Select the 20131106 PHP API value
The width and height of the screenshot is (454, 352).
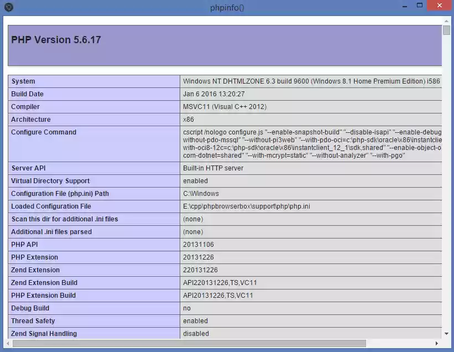199,245
